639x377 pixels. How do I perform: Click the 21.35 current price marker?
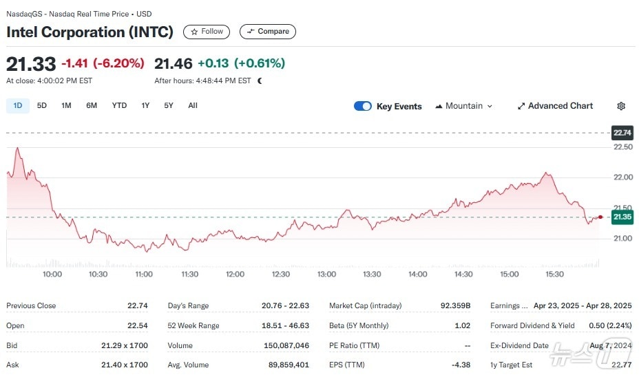click(622, 217)
